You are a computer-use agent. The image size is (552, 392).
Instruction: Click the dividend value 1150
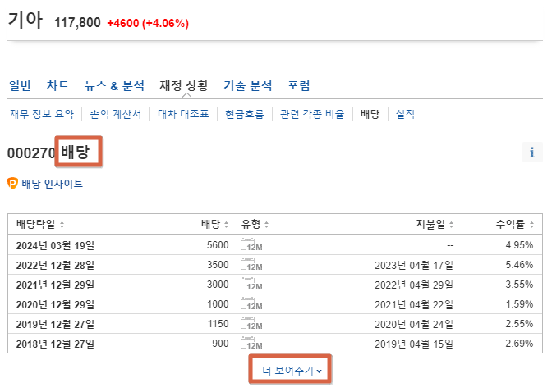tap(218, 324)
